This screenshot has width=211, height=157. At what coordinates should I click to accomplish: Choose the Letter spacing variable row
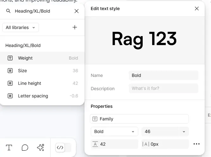pos(42,96)
